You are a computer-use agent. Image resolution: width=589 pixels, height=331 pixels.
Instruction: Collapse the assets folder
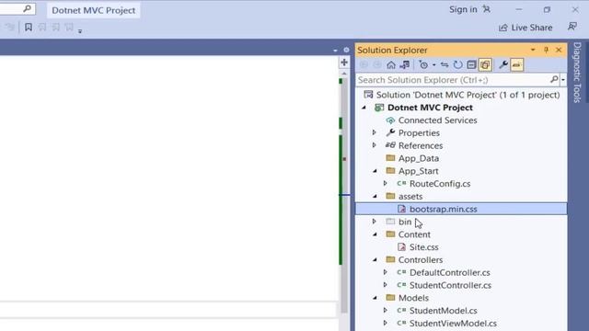coord(375,196)
